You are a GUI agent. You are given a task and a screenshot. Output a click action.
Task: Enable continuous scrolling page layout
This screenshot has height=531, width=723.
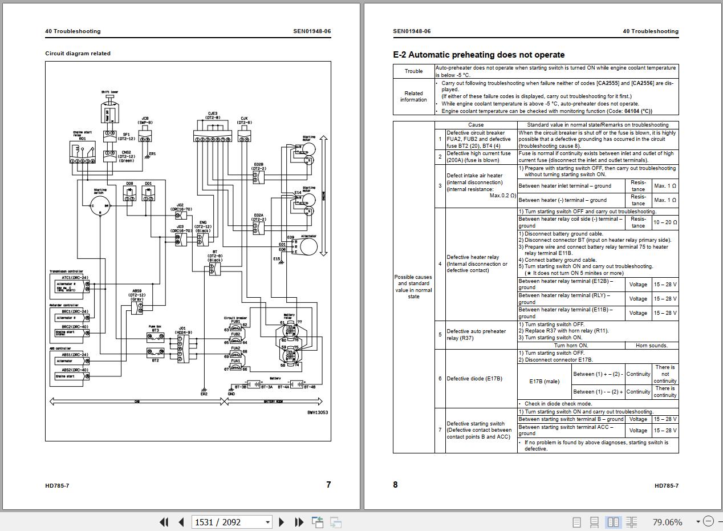coord(594,522)
